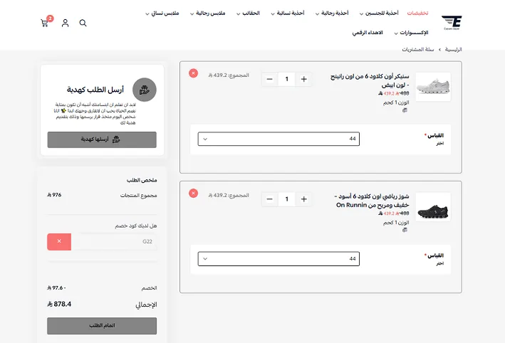This screenshot has width=505, height=343.
Task: Open the تخفيضات sales menu item
Action: (x=417, y=14)
